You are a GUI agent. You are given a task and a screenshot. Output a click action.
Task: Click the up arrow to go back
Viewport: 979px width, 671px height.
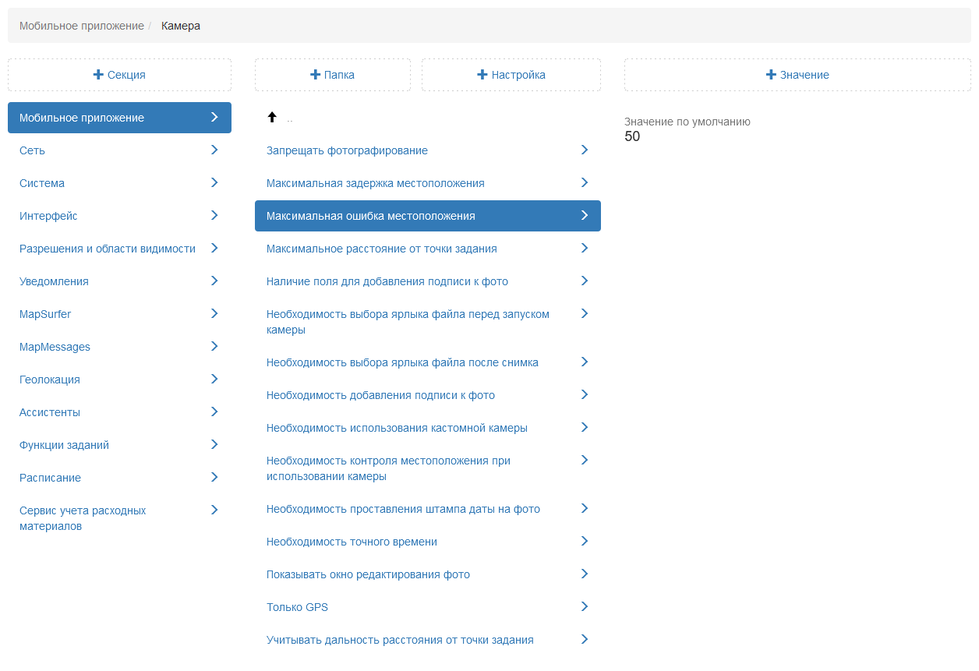click(x=272, y=118)
